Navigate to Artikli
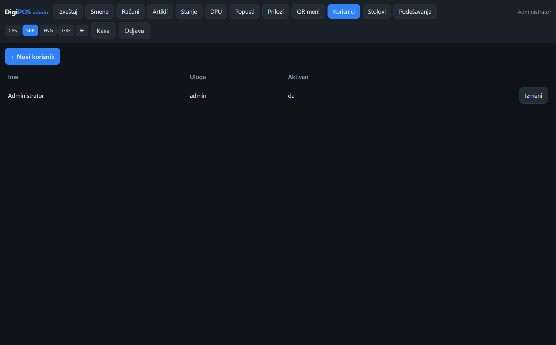 (x=160, y=11)
